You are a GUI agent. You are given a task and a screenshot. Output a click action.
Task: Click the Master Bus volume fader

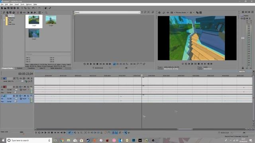point(243,38)
